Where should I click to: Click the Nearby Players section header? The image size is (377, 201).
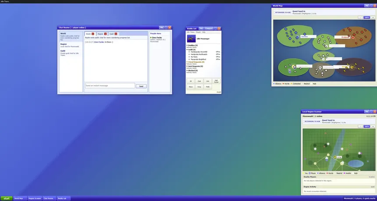pos(339,177)
